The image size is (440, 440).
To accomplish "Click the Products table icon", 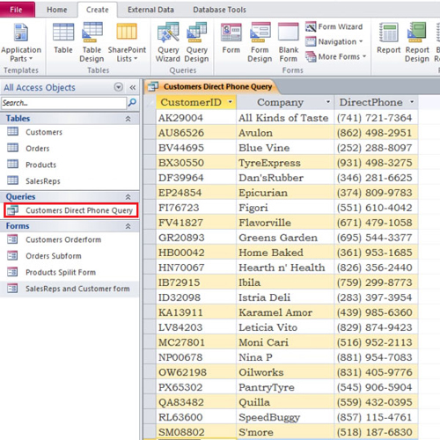I will (12, 164).
